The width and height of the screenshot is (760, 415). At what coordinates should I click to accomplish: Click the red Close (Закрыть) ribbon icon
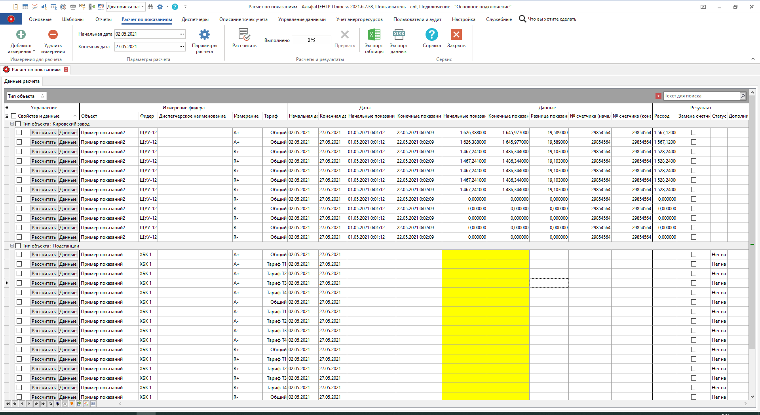(456, 35)
